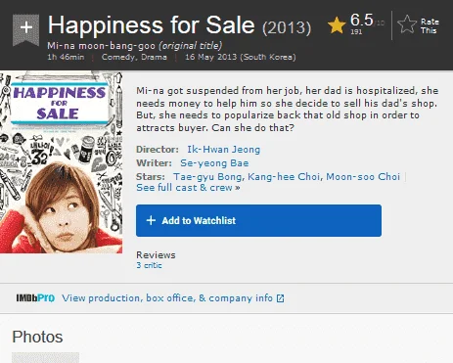View production, box office, & company info
The height and width of the screenshot is (363, 453).
pyautogui.click(x=167, y=298)
